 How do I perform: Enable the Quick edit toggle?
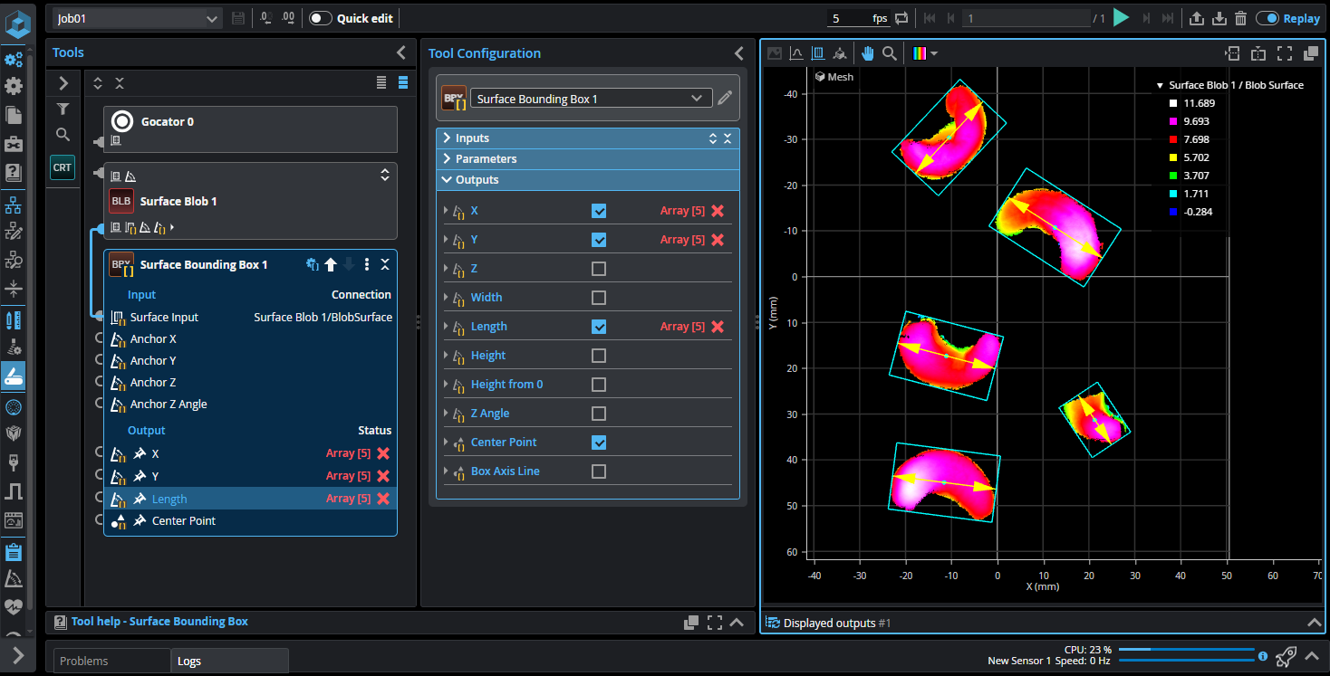click(321, 18)
